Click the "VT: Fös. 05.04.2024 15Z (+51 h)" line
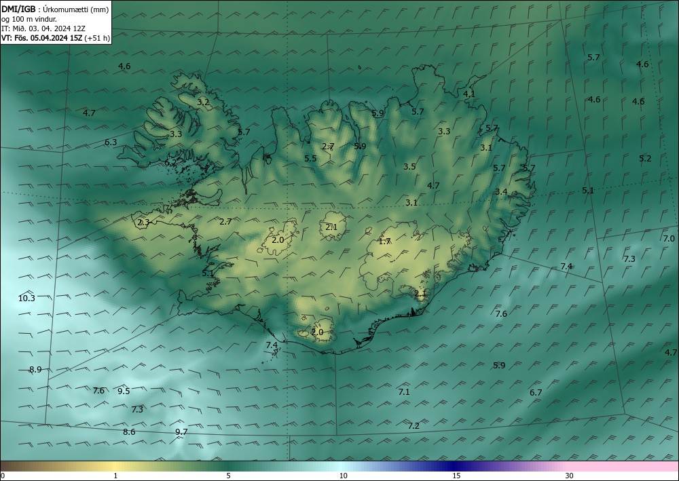Image resolution: width=679 pixels, height=481 pixels. click(x=56, y=38)
